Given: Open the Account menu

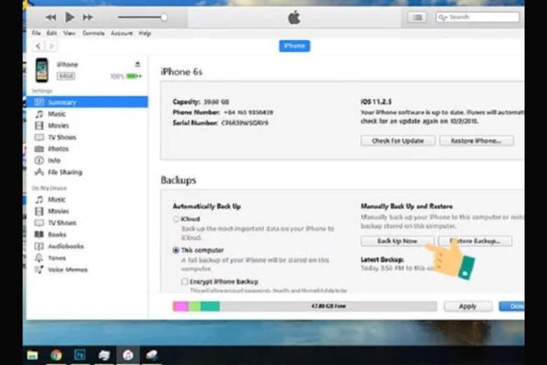Looking at the screenshot, I should pyautogui.click(x=121, y=33).
